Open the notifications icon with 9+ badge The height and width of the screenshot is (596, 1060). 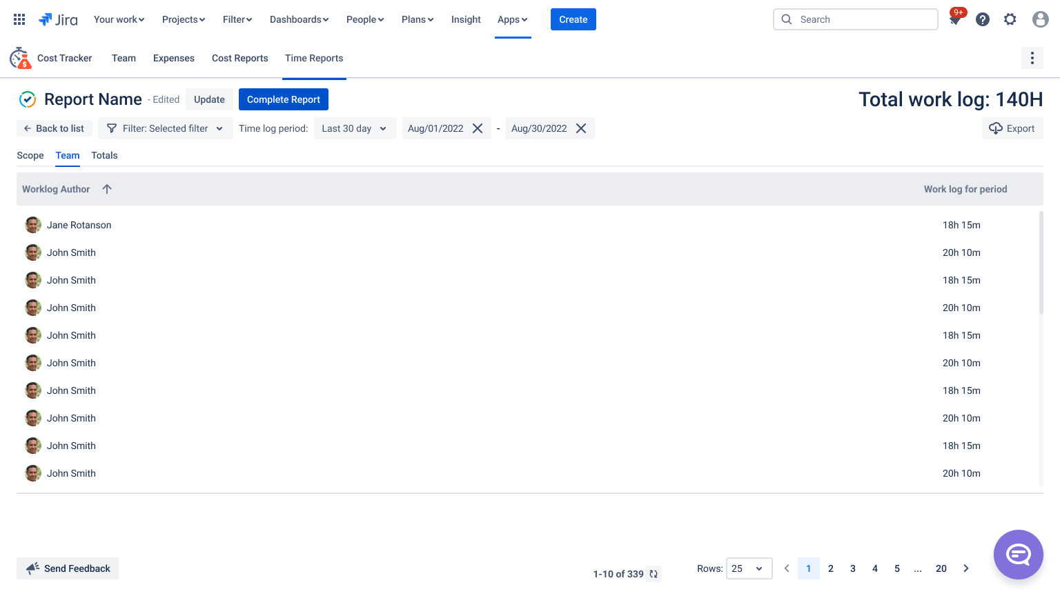coord(956,19)
